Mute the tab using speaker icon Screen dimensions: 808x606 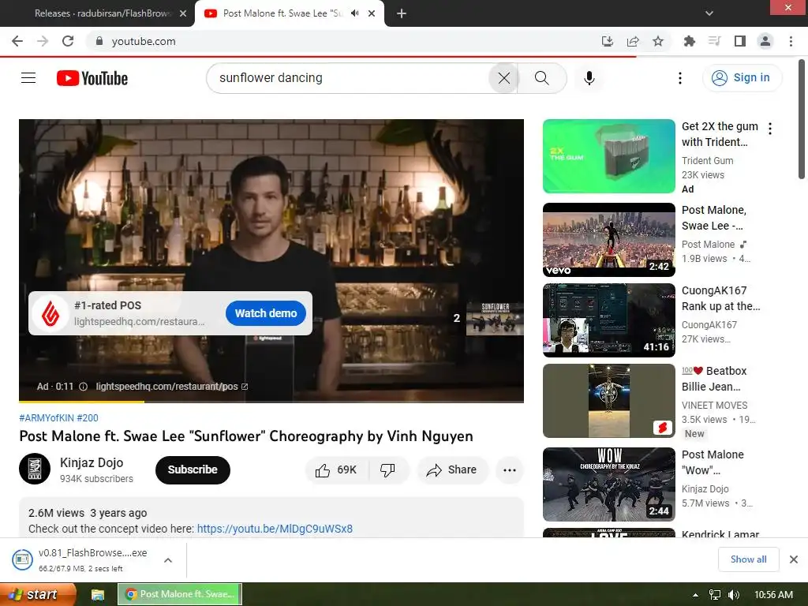(x=354, y=13)
